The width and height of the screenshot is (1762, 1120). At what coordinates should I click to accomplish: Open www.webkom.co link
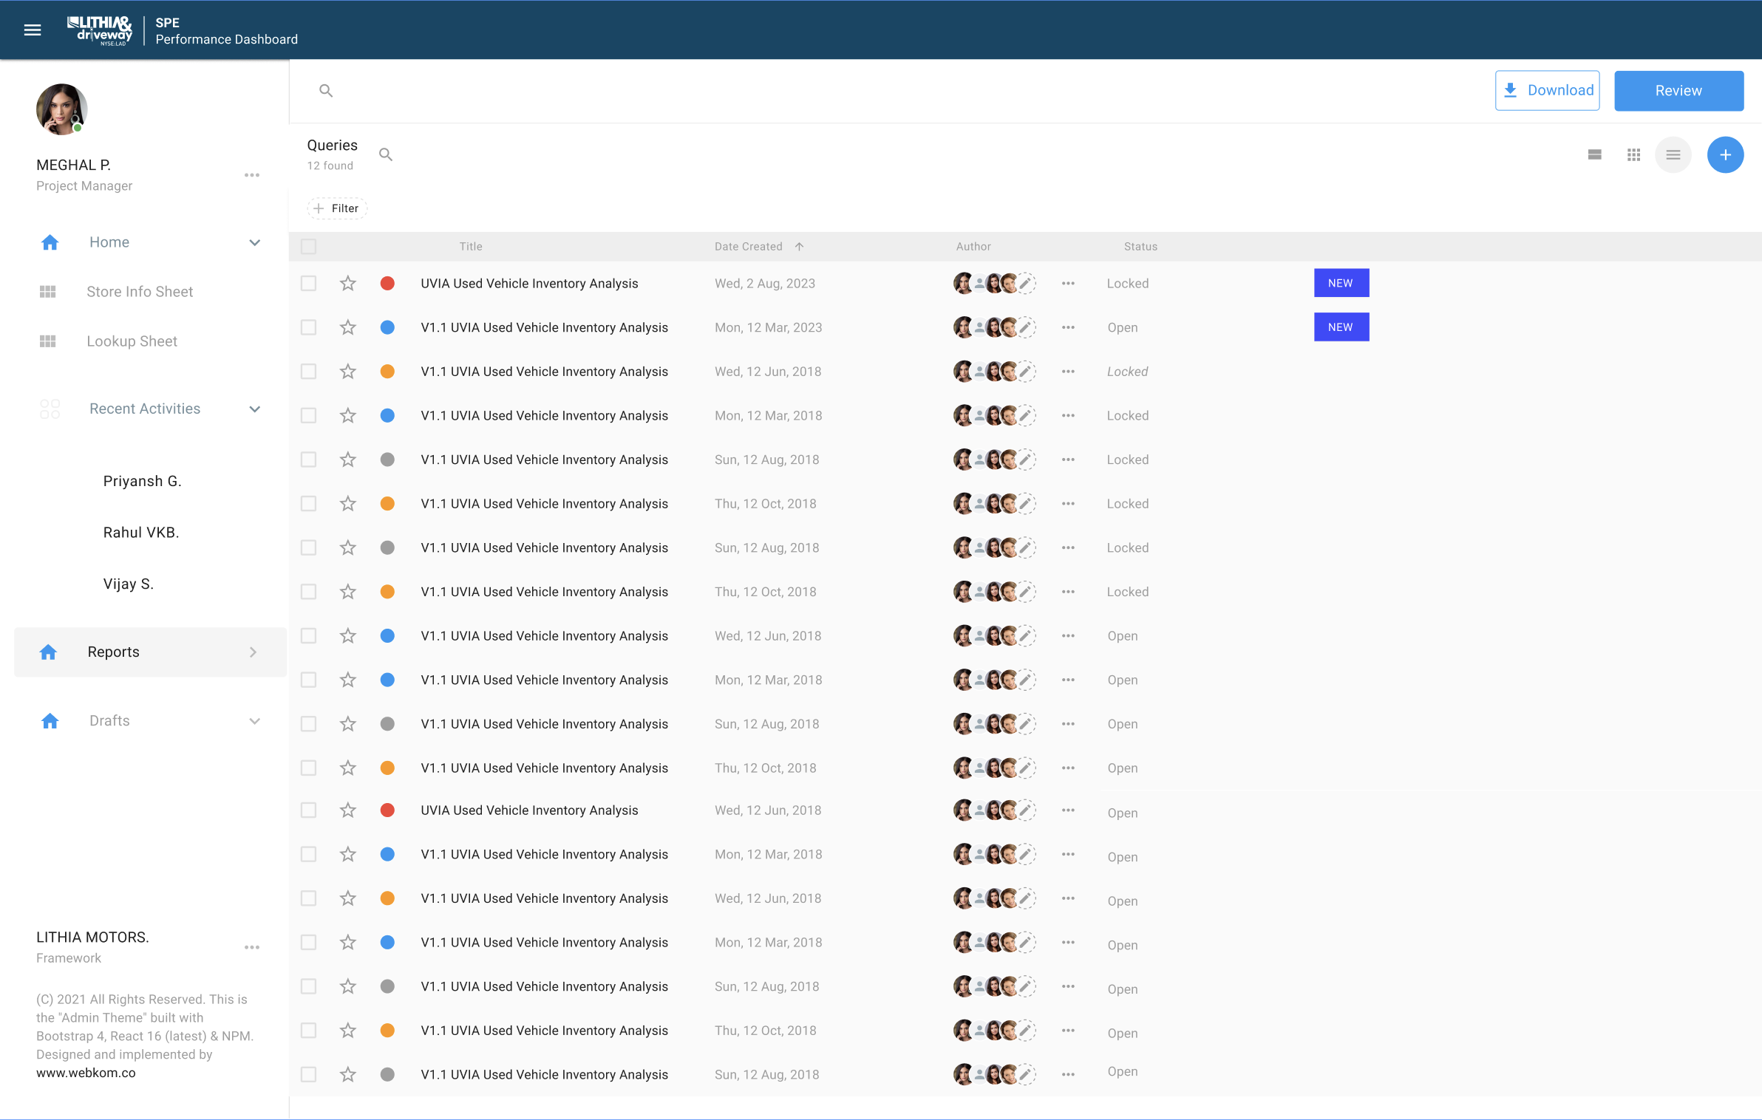tap(85, 1073)
